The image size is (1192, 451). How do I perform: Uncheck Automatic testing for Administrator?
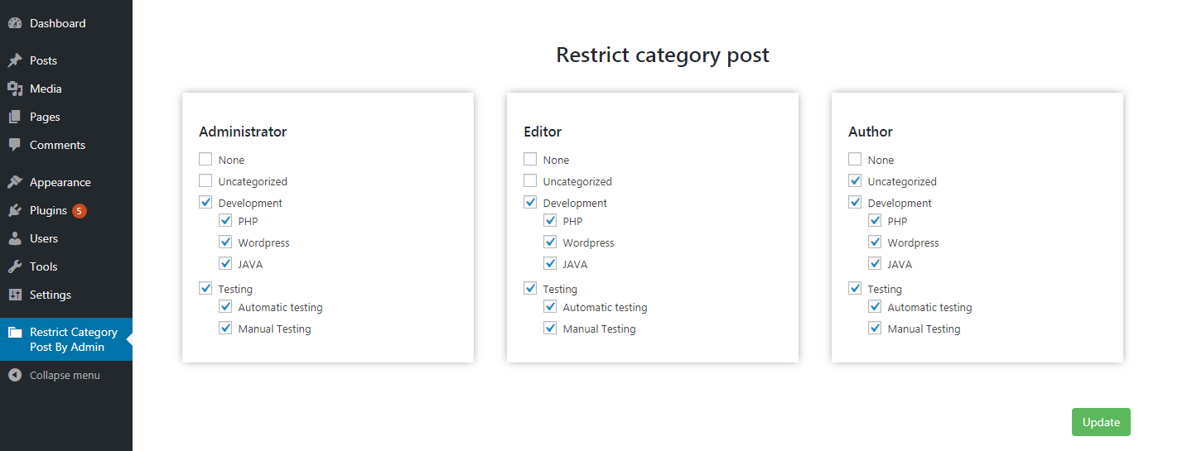225,306
